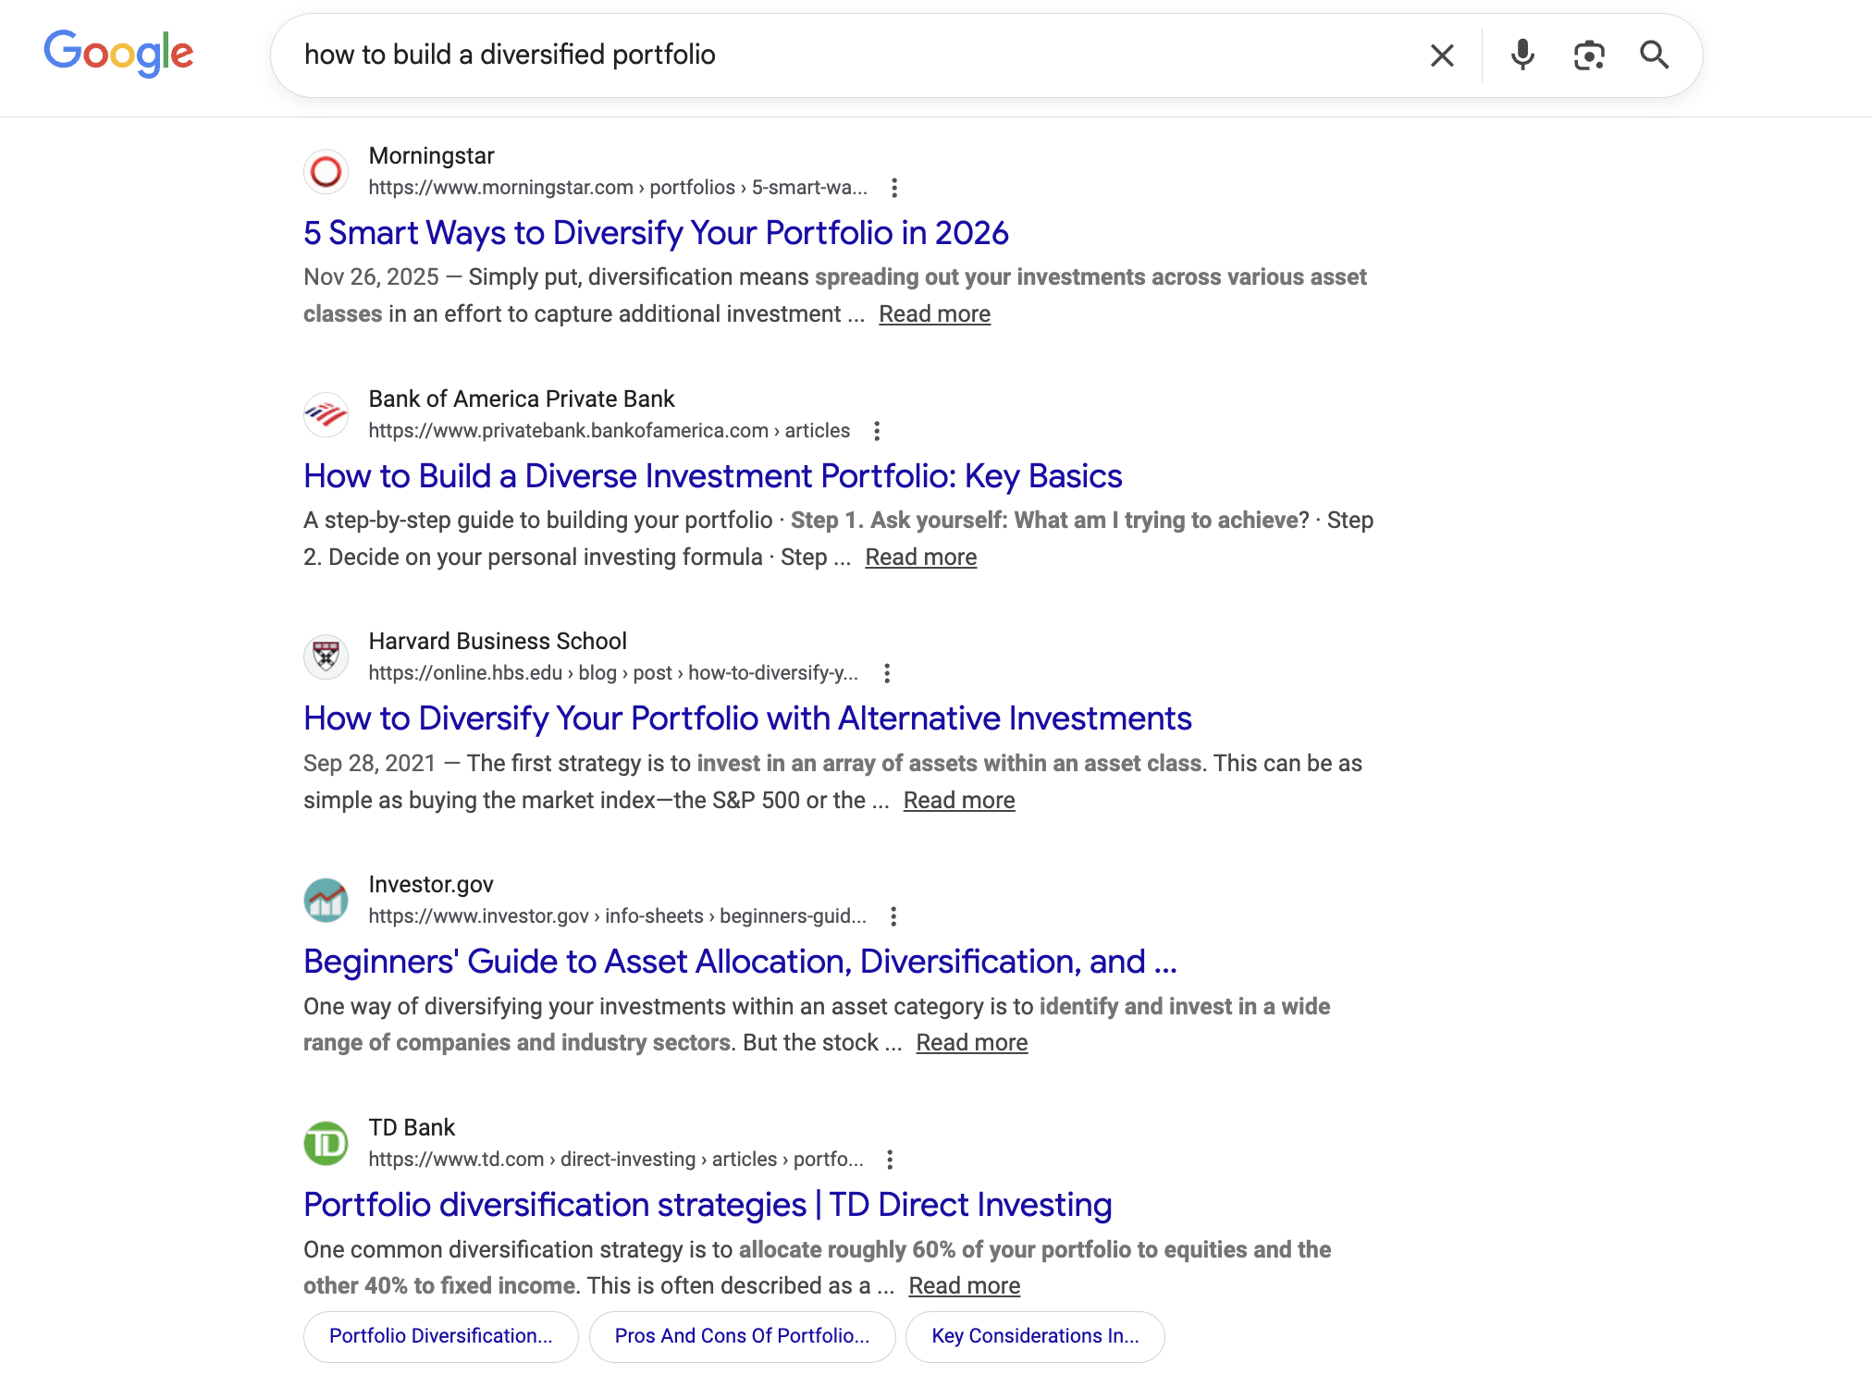Click the Morningstar site favicon
The width and height of the screenshot is (1872, 1387).
point(326,171)
